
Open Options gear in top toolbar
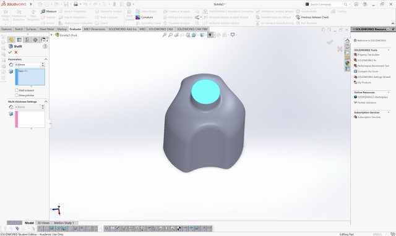(129, 4)
